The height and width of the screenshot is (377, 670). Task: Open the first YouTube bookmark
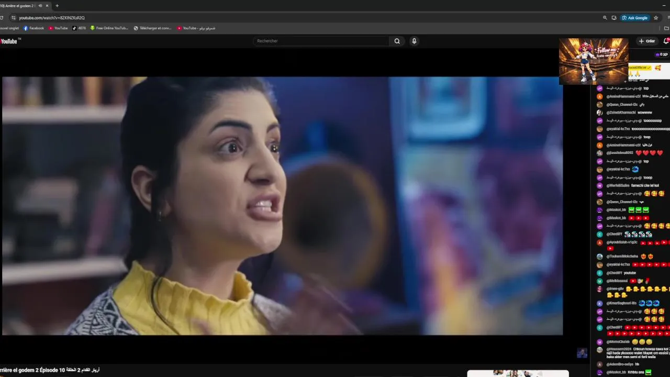(x=58, y=28)
